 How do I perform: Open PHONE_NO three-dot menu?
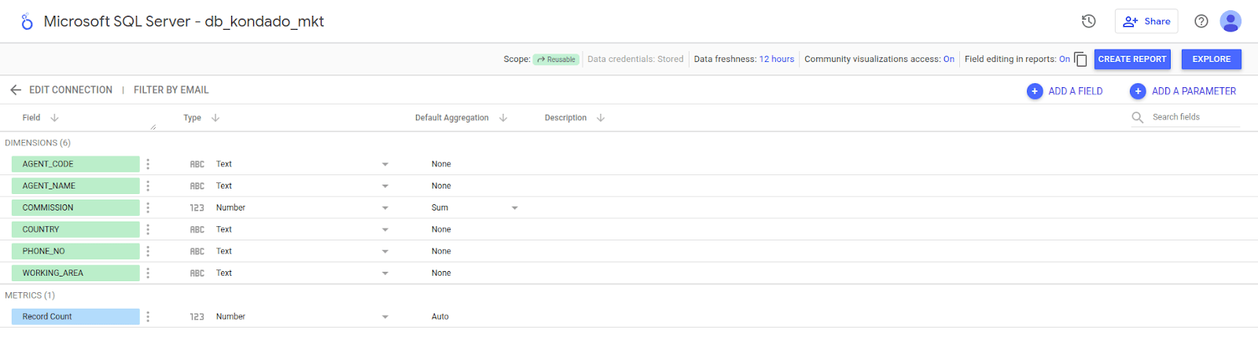148,251
